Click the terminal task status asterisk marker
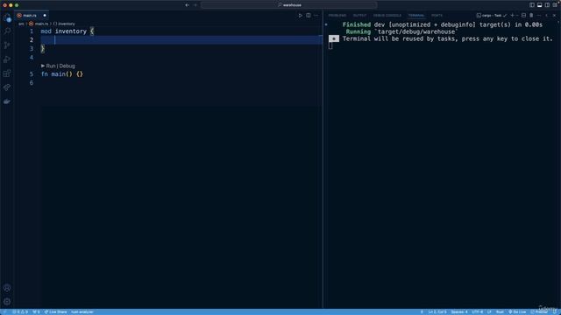561x315 pixels. (334, 38)
